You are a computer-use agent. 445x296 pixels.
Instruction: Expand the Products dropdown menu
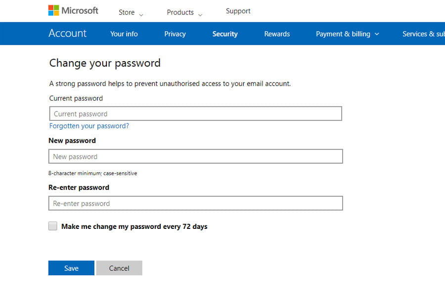(184, 13)
